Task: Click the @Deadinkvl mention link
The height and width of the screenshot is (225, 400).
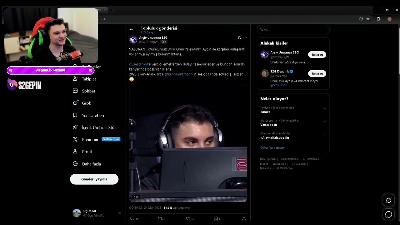Action: 138,64
